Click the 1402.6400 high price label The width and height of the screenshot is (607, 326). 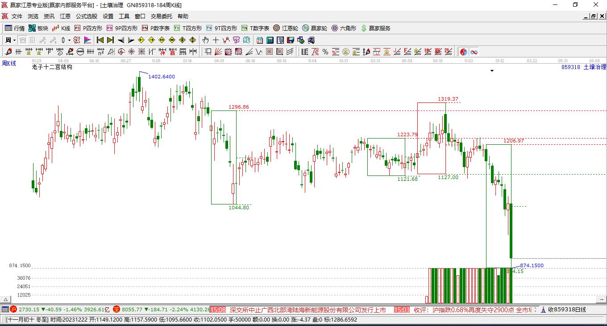pyautogui.click(x=162, y=77)
